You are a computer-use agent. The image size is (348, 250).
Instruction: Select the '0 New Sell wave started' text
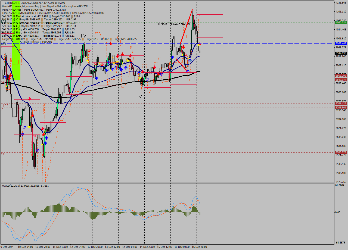tap(174, 24)
